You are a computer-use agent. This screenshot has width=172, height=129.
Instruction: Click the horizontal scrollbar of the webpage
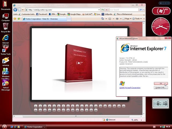[76, 116]
